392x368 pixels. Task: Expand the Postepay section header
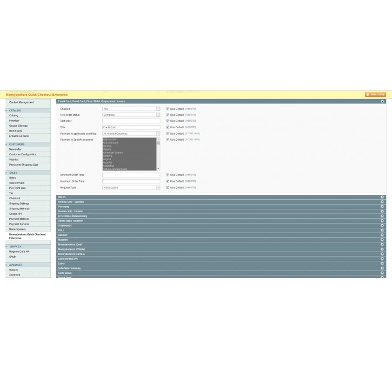pyautogui.click(x=221, y=207)
